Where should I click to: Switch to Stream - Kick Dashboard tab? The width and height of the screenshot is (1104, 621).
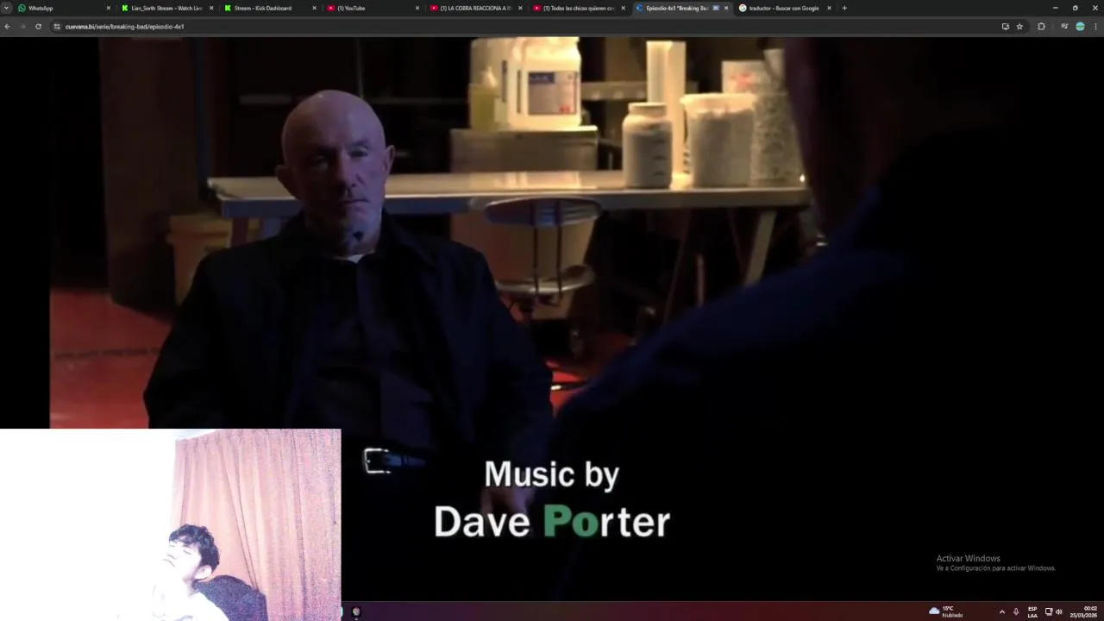click(270, 8)
